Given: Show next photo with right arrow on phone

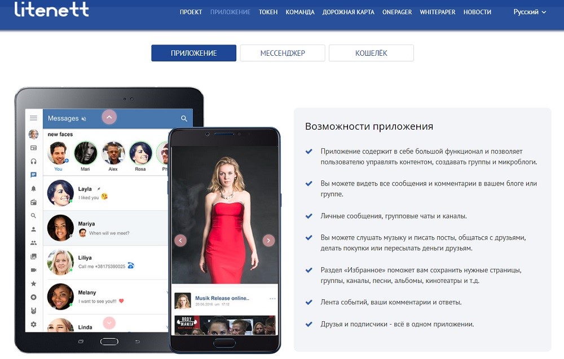Looking at the screenshot, I should pos(268,241).
